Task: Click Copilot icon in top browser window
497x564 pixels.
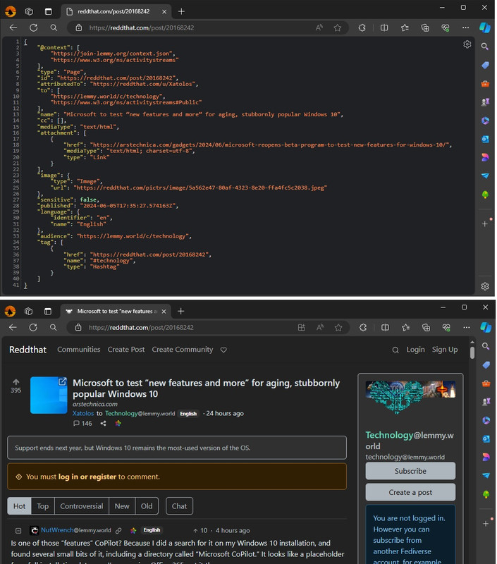Action: point(485,27)
